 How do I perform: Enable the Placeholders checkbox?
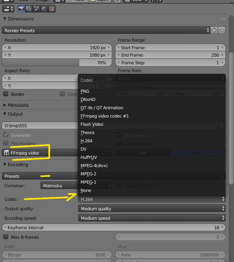(6, 143)
